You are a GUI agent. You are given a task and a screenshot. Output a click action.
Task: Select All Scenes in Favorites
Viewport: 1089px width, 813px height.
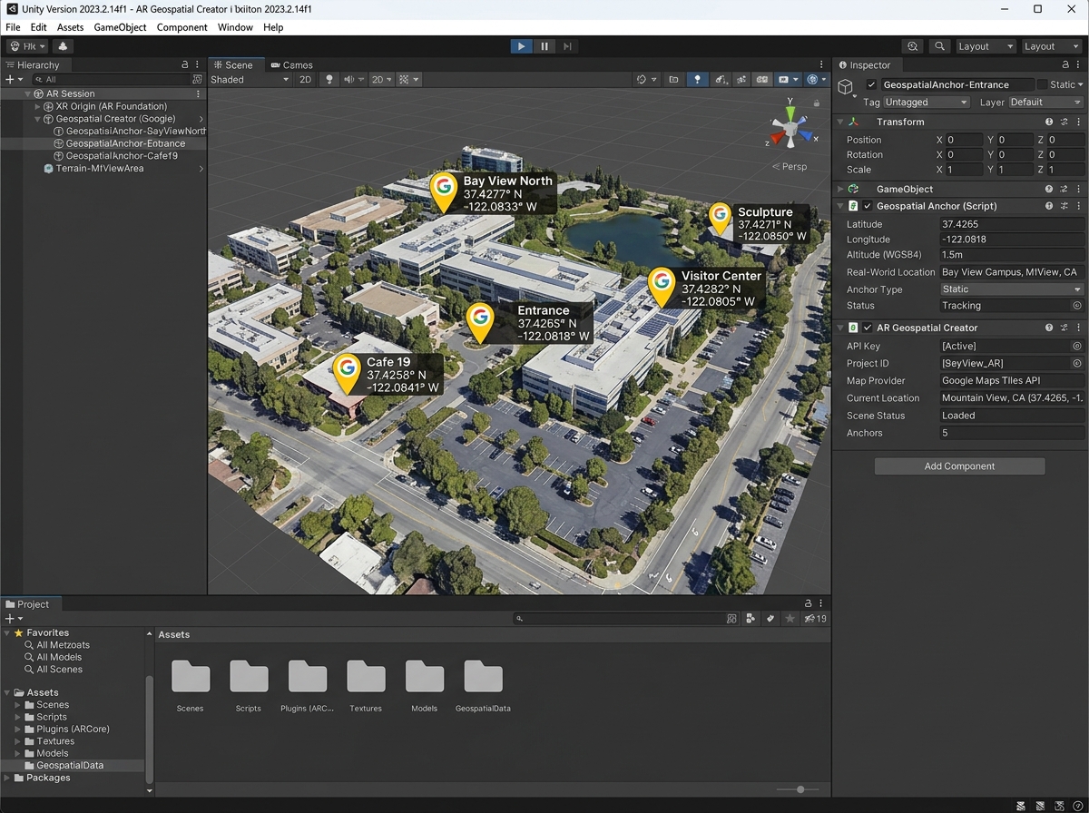point(59,670)
